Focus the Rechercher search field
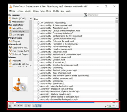Viewport: 127px width, 112px height. pyautogui.click(x=103, y=15)
